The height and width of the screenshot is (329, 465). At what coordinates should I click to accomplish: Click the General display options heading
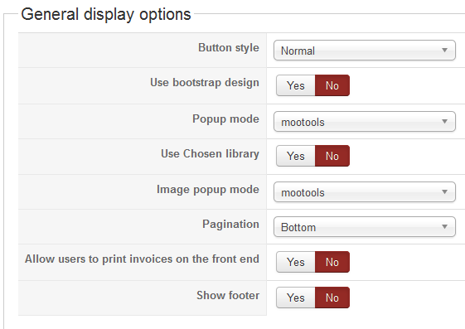pyautogui.click(x=106, y=15)
